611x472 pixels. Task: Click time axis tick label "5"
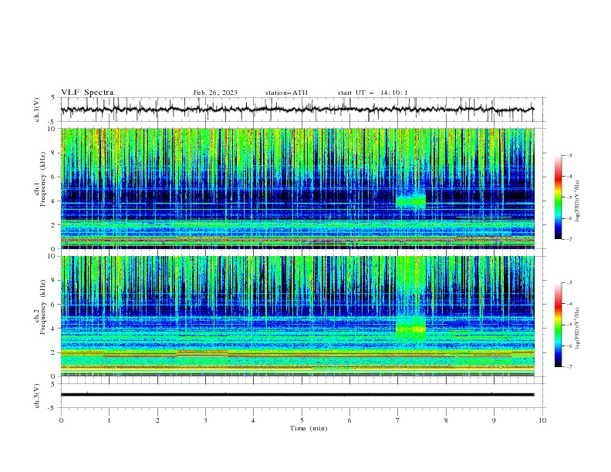click(x=302, y=420)
